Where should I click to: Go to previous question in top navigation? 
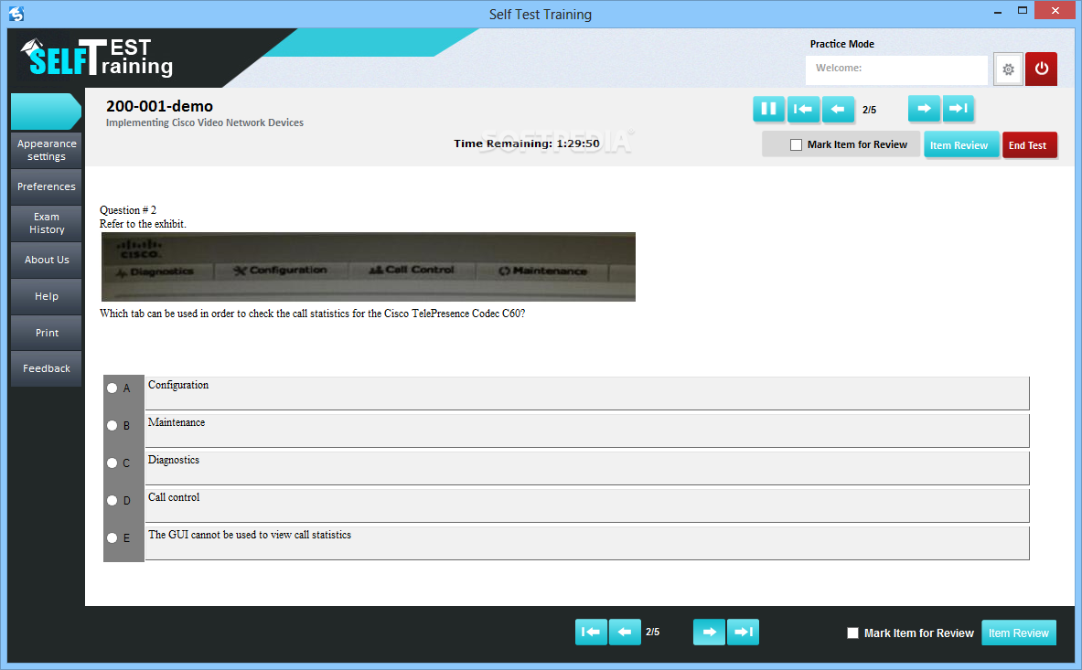[838, 109]
